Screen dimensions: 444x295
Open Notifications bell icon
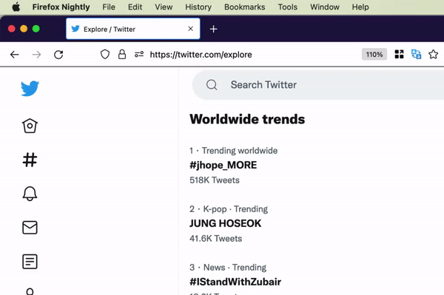30,194
